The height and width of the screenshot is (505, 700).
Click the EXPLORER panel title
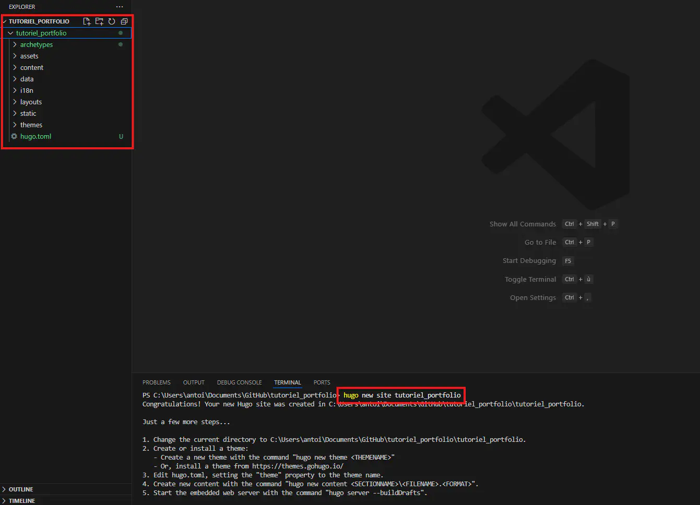click(22, 7)
